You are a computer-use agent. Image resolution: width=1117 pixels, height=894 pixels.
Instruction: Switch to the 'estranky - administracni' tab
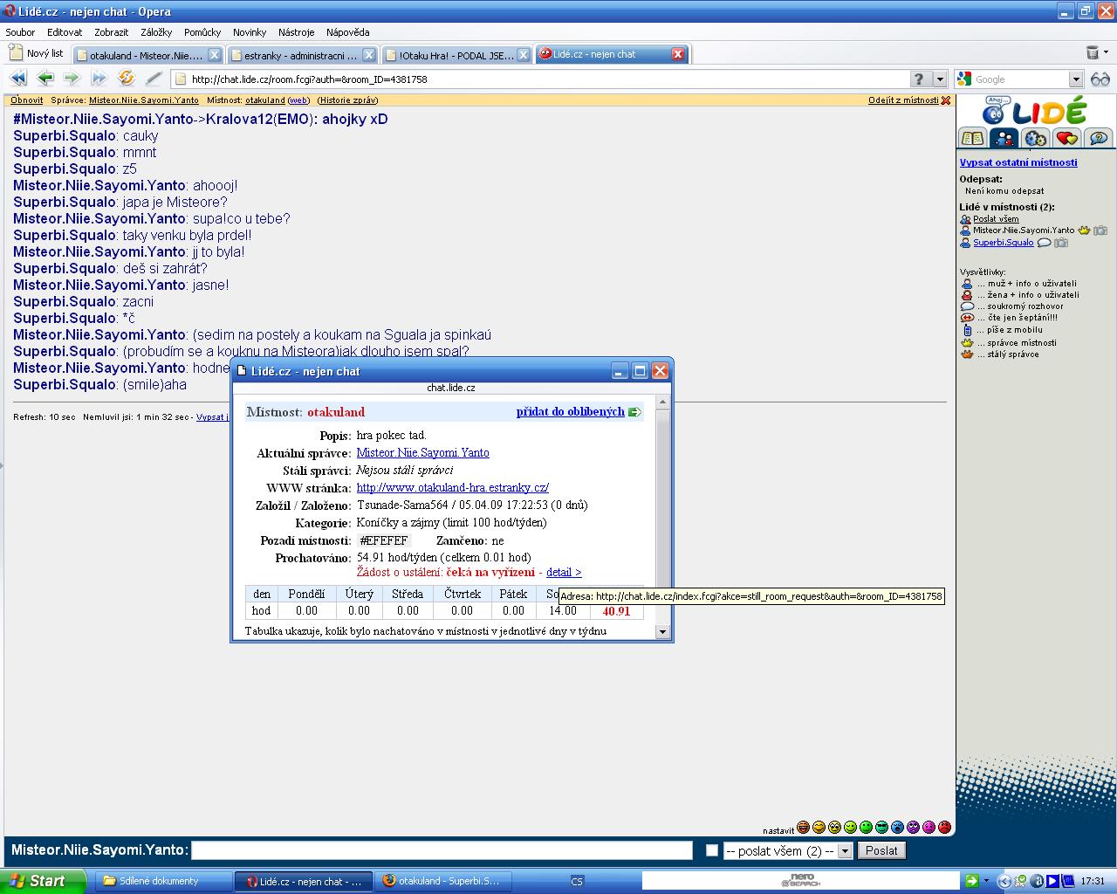(x=301, y=54)
